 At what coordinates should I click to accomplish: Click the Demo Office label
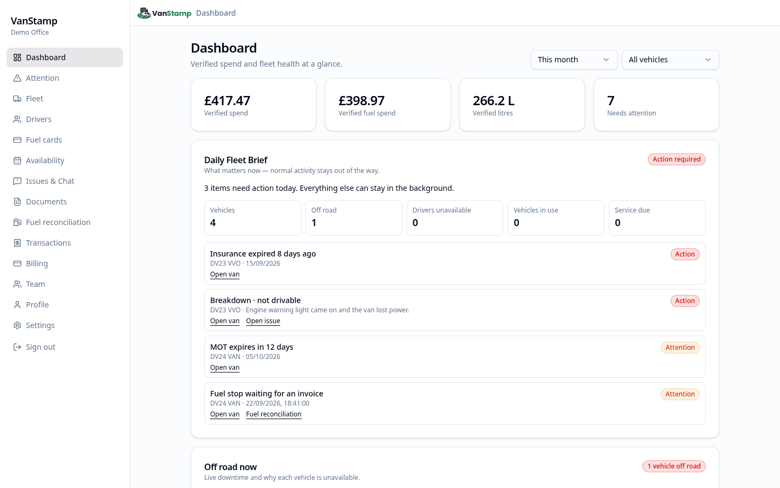click(x=30, y=33)
